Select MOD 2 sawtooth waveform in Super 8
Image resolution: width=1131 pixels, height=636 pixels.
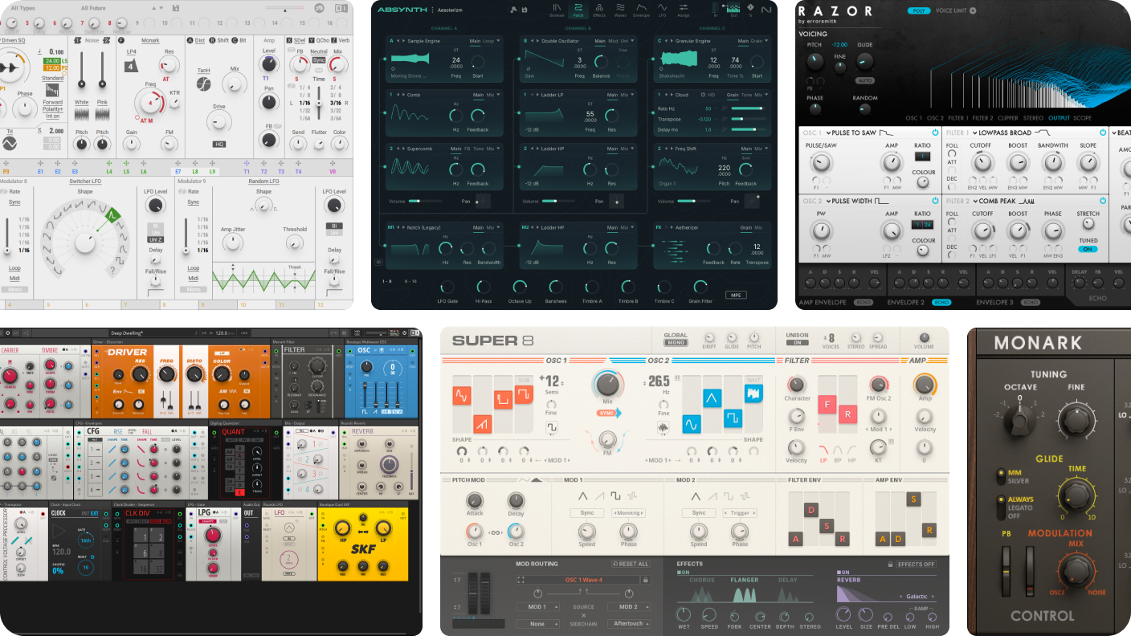coord(712,495)
